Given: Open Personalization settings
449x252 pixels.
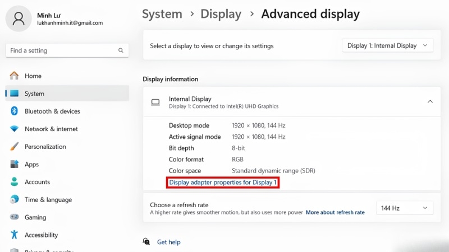Looking at the screenshot, I should [x=67, y=147].
